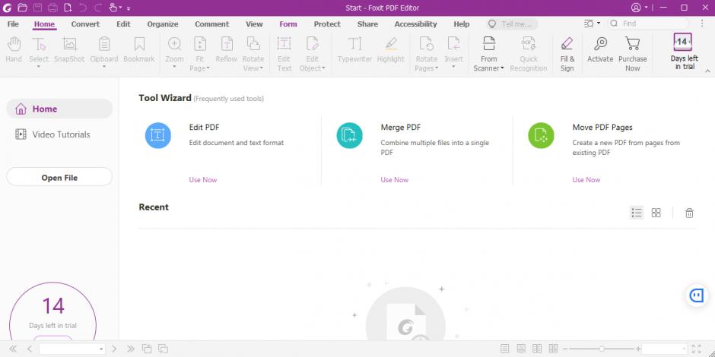The image size is (715, 357).
Task: Collapse the ribbon with the chevron
Action: point(707,71)
